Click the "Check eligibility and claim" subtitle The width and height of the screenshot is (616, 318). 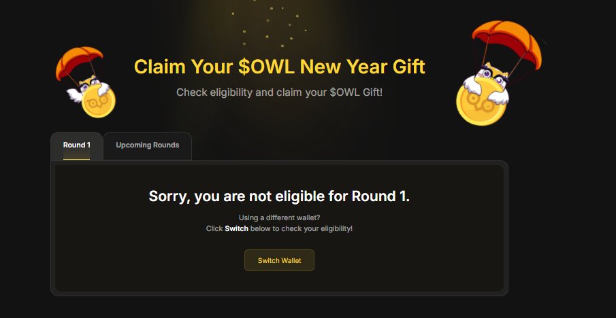point(279,92)
